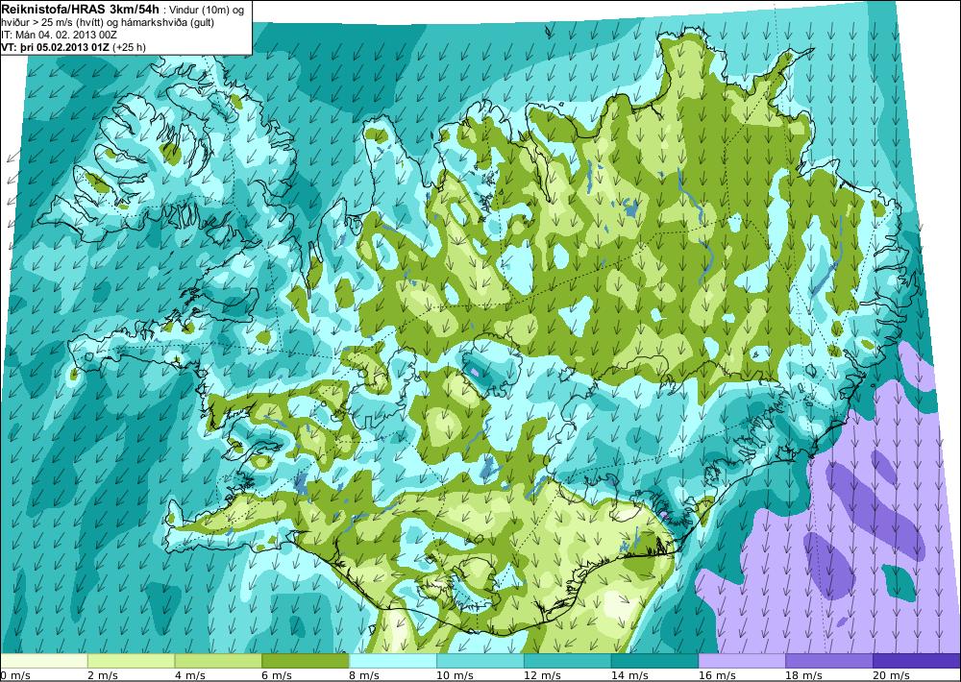This screenshot has width=961, height=682.
Task: Click the "8 m/s" legend label
Action: 364,675
